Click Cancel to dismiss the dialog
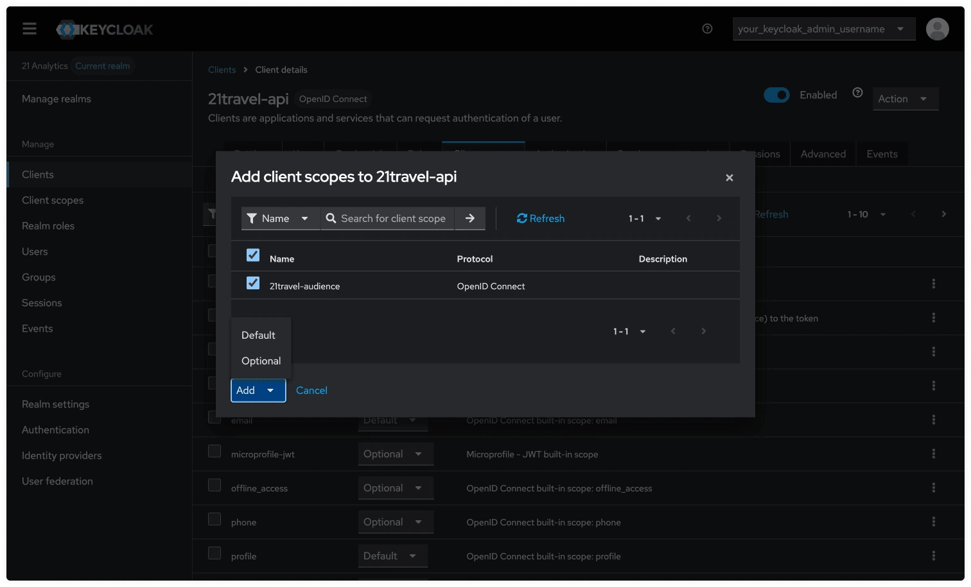 (x=311, y=390)
